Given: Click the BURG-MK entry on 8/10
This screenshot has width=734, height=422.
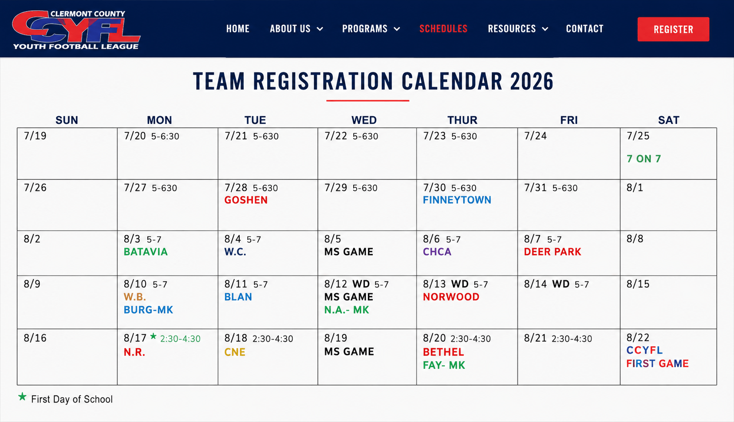Looking at the screenshot, I should click(148, 310).
